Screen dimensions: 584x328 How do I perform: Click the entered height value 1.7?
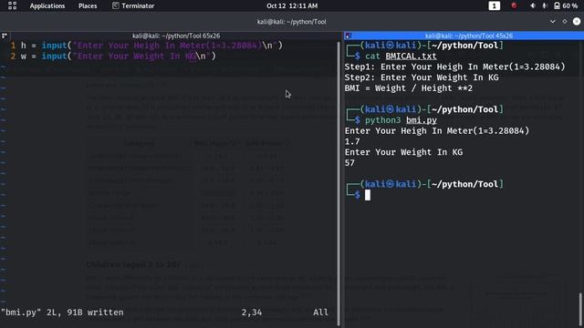[352, 142]
